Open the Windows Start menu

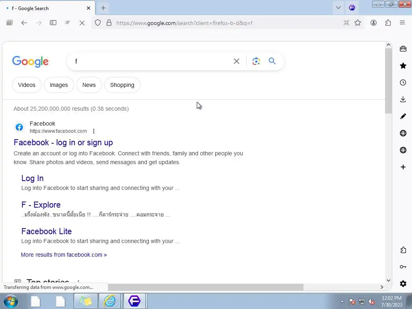pyautogui.click(x=11, y=301)
